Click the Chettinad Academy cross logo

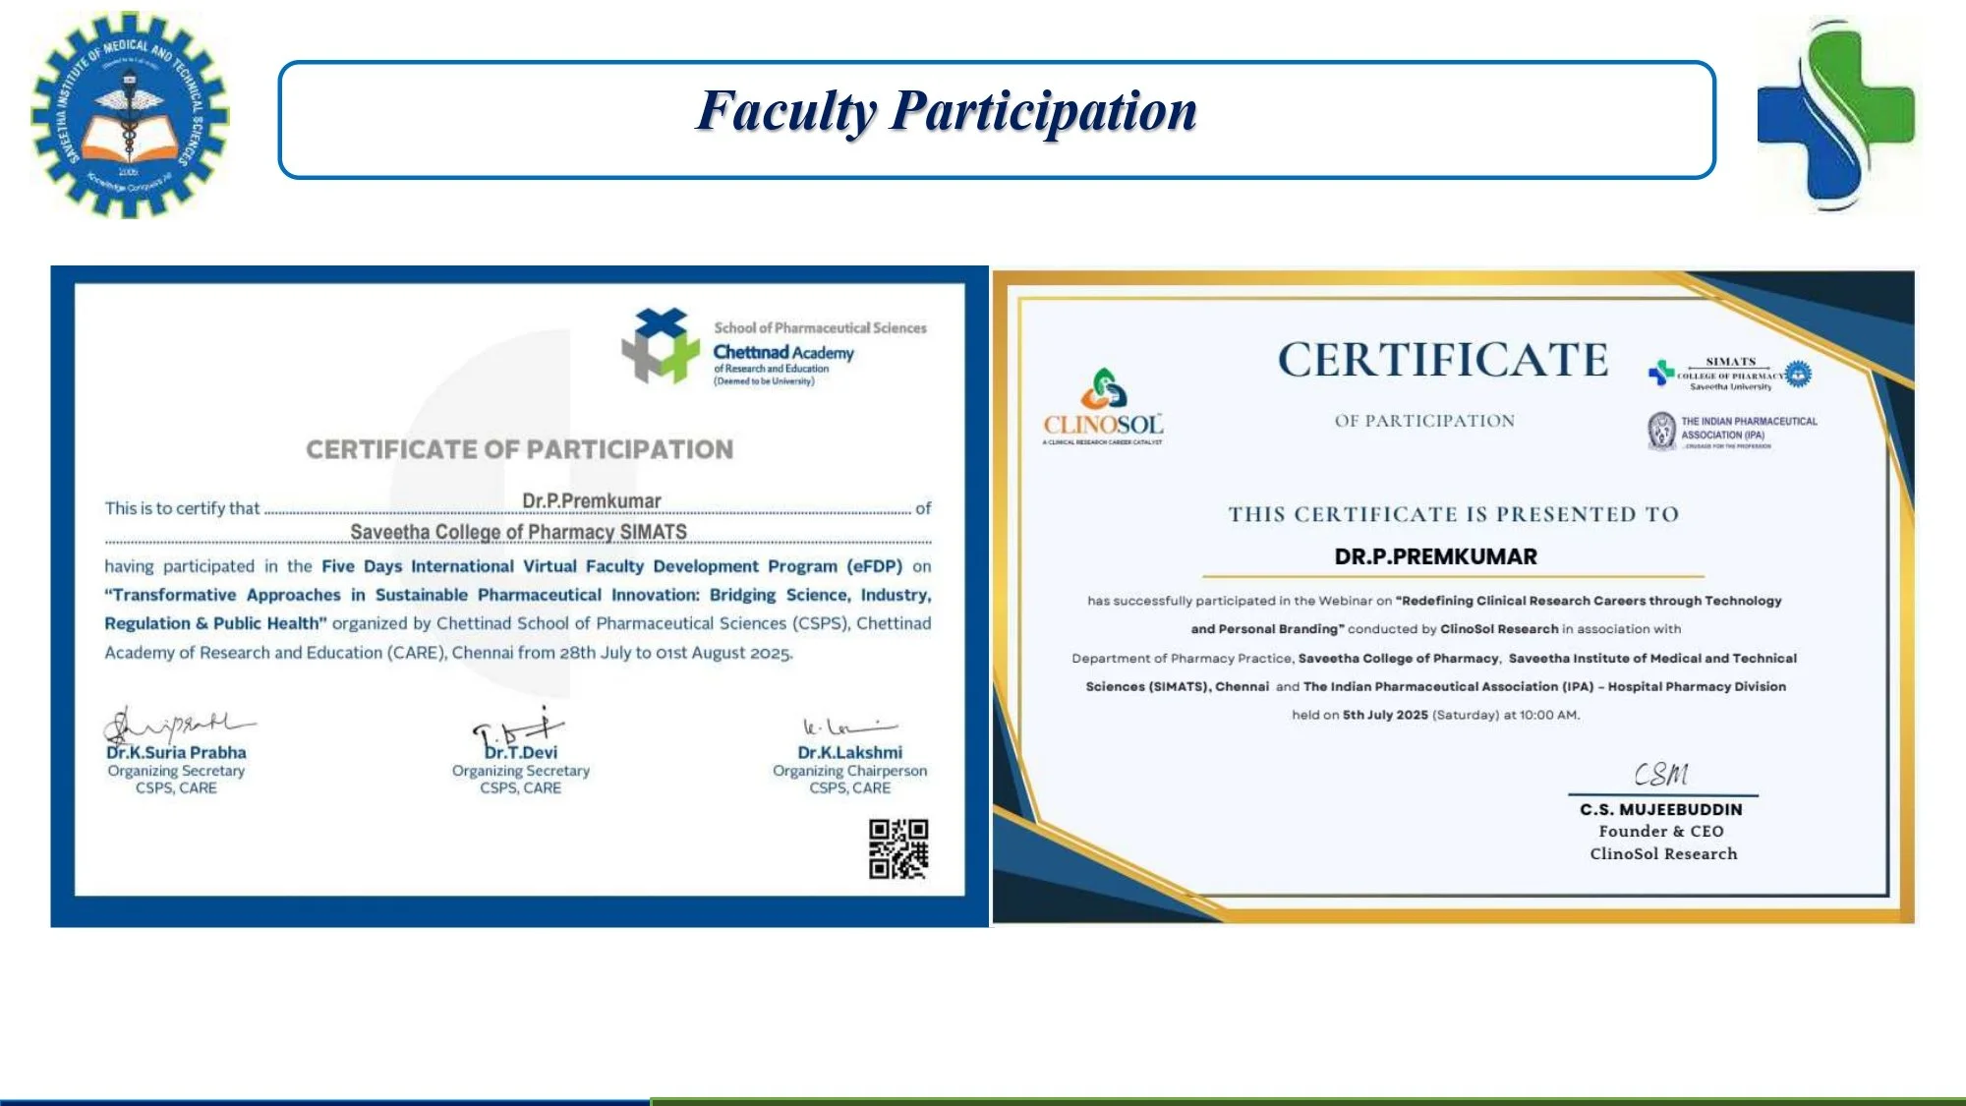tap(660, 346)
